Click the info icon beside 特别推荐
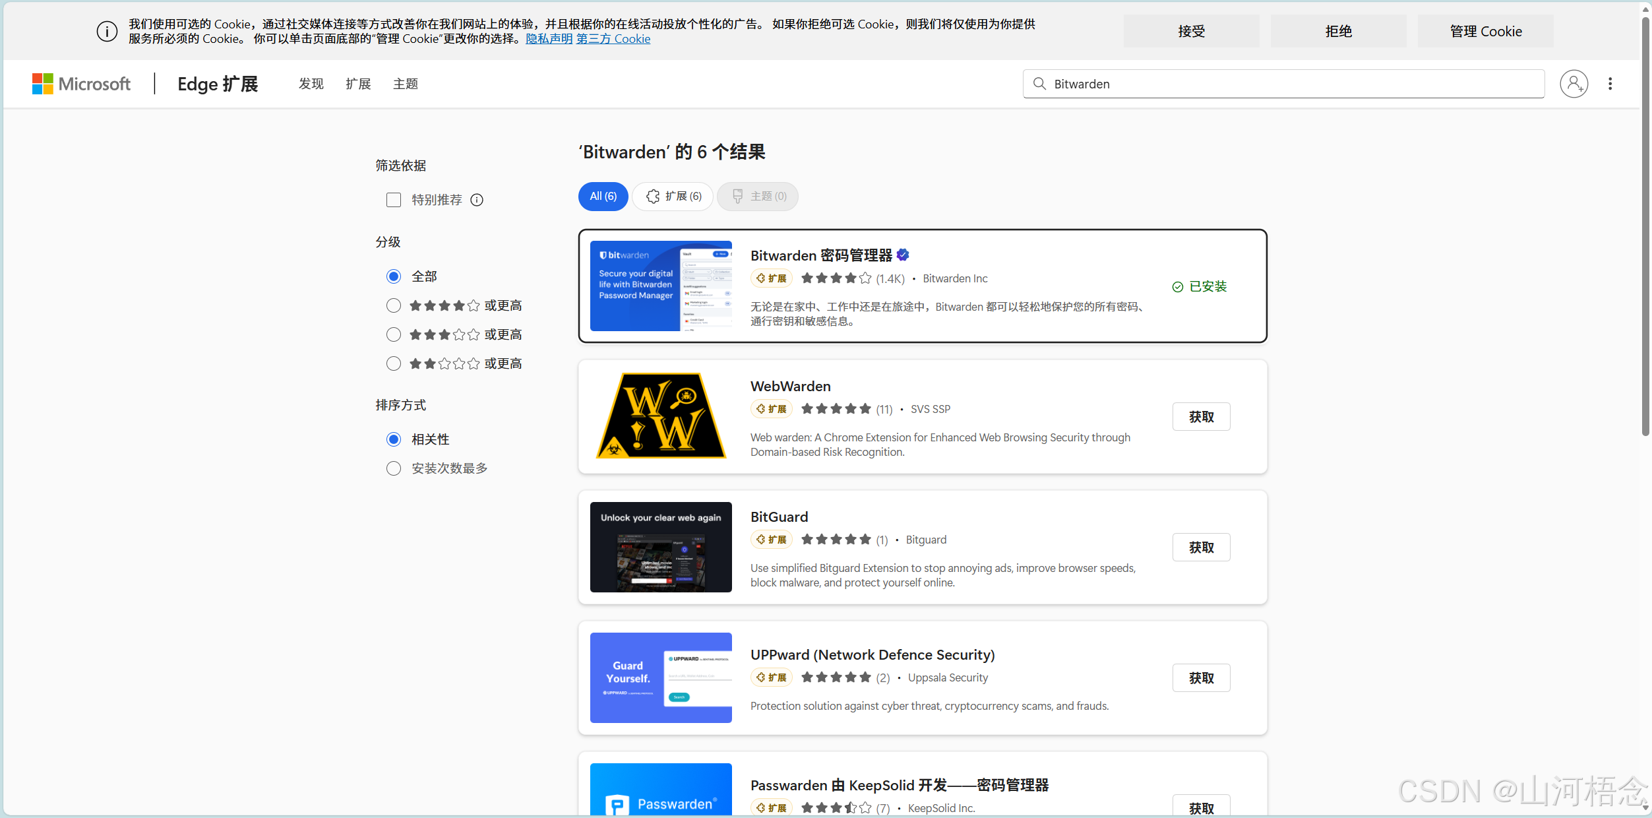Viewport: 1652px width, 818px height. pos(477,200)
